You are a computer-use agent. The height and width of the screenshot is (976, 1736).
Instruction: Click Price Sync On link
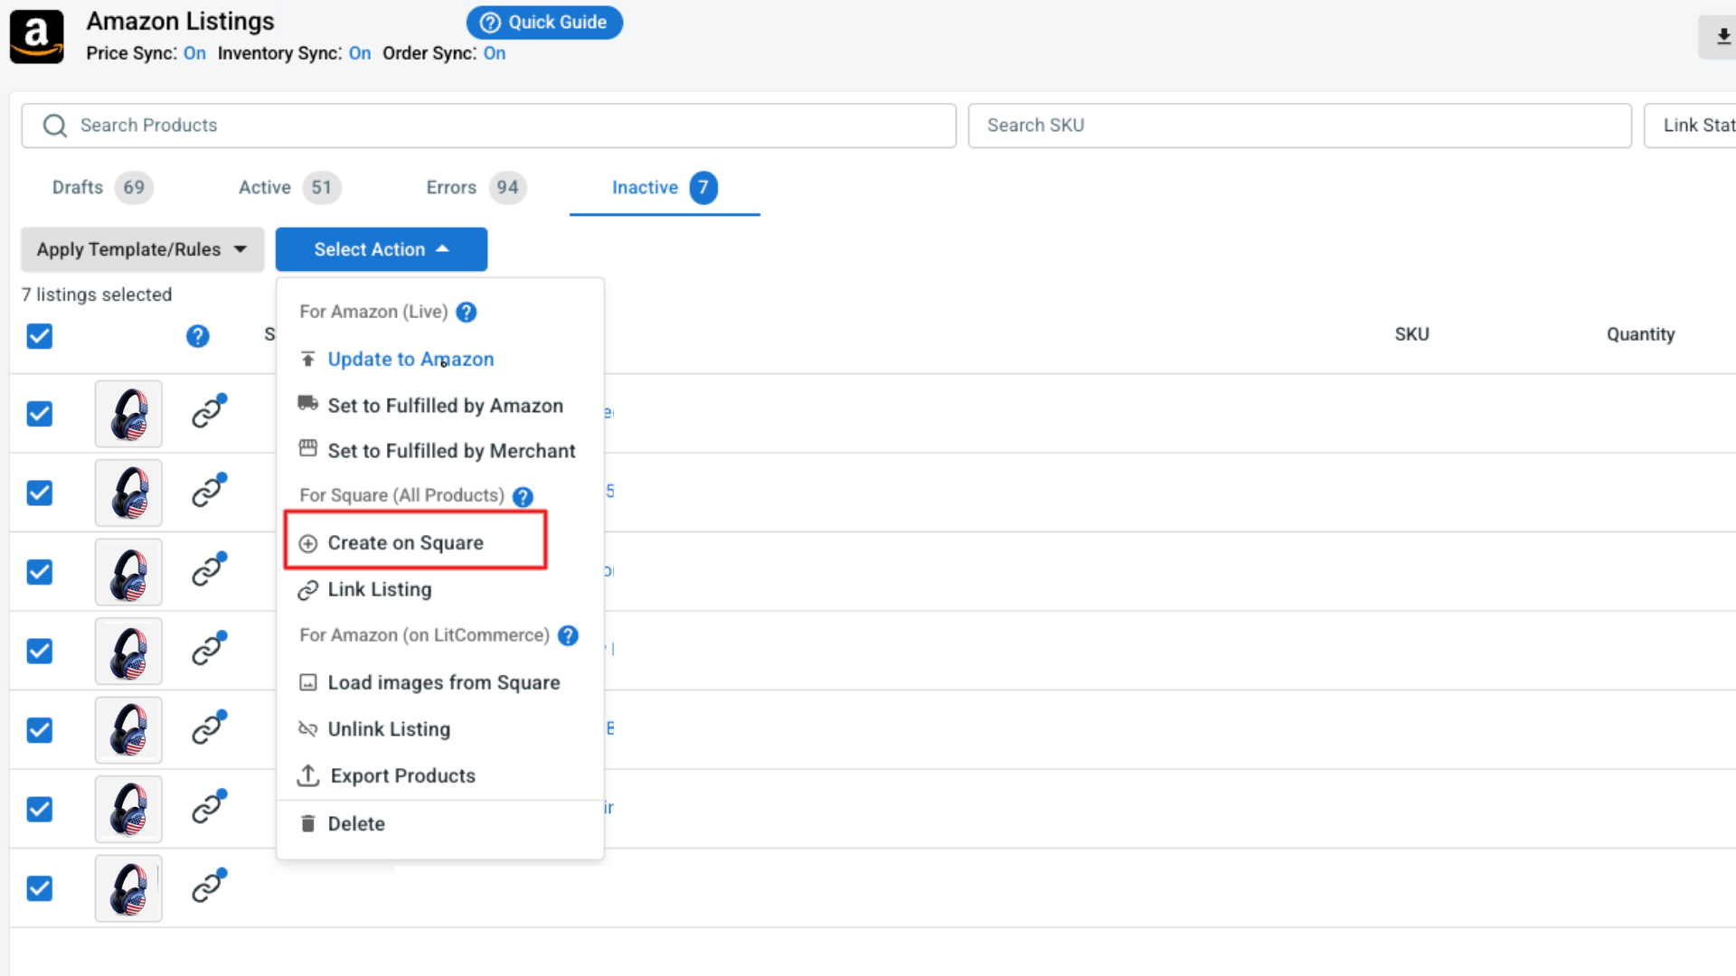pyautogui.click(x=194, y=53)
